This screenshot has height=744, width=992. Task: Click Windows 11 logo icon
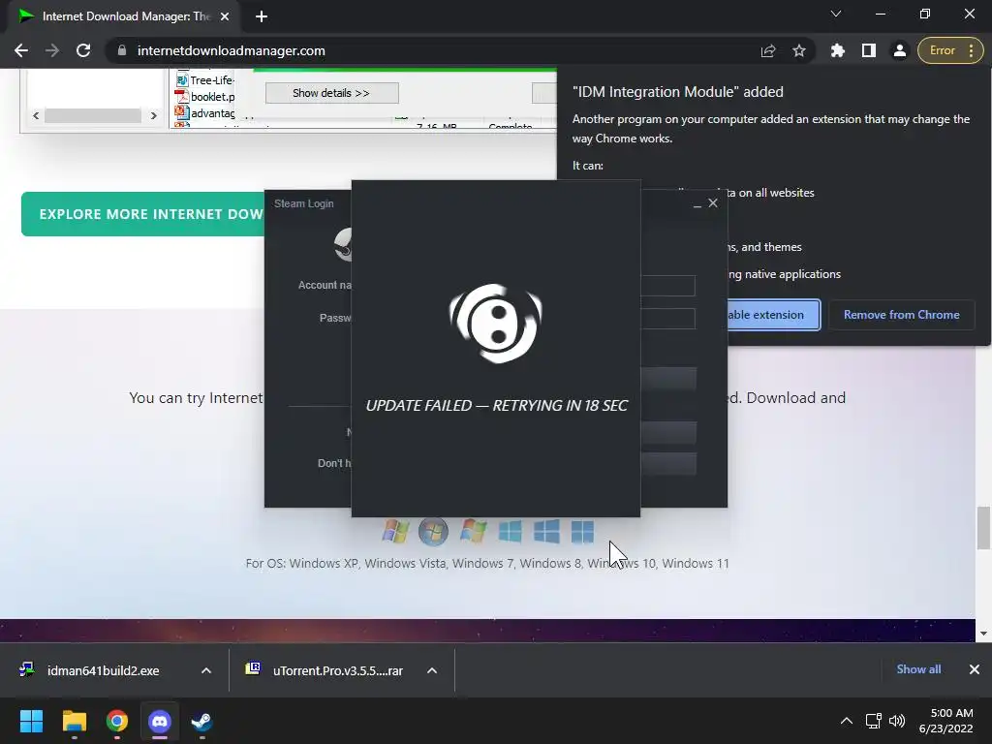582,532
